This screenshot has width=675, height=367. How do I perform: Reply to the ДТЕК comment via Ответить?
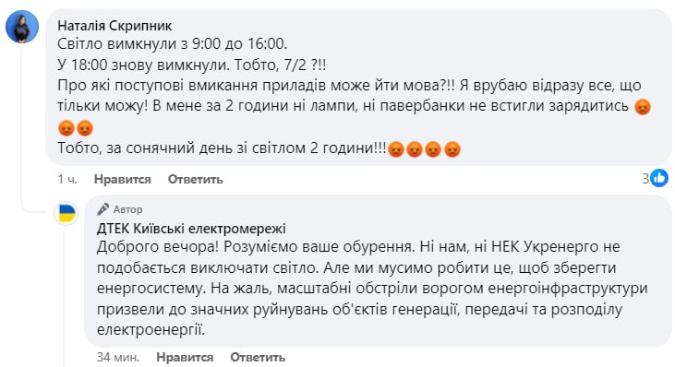[258, 357]
